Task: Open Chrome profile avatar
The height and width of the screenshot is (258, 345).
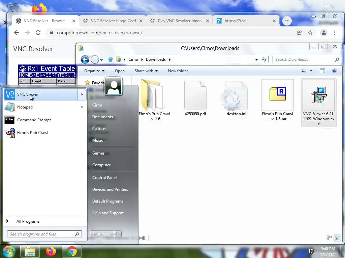Action: [x=324, y=33]
